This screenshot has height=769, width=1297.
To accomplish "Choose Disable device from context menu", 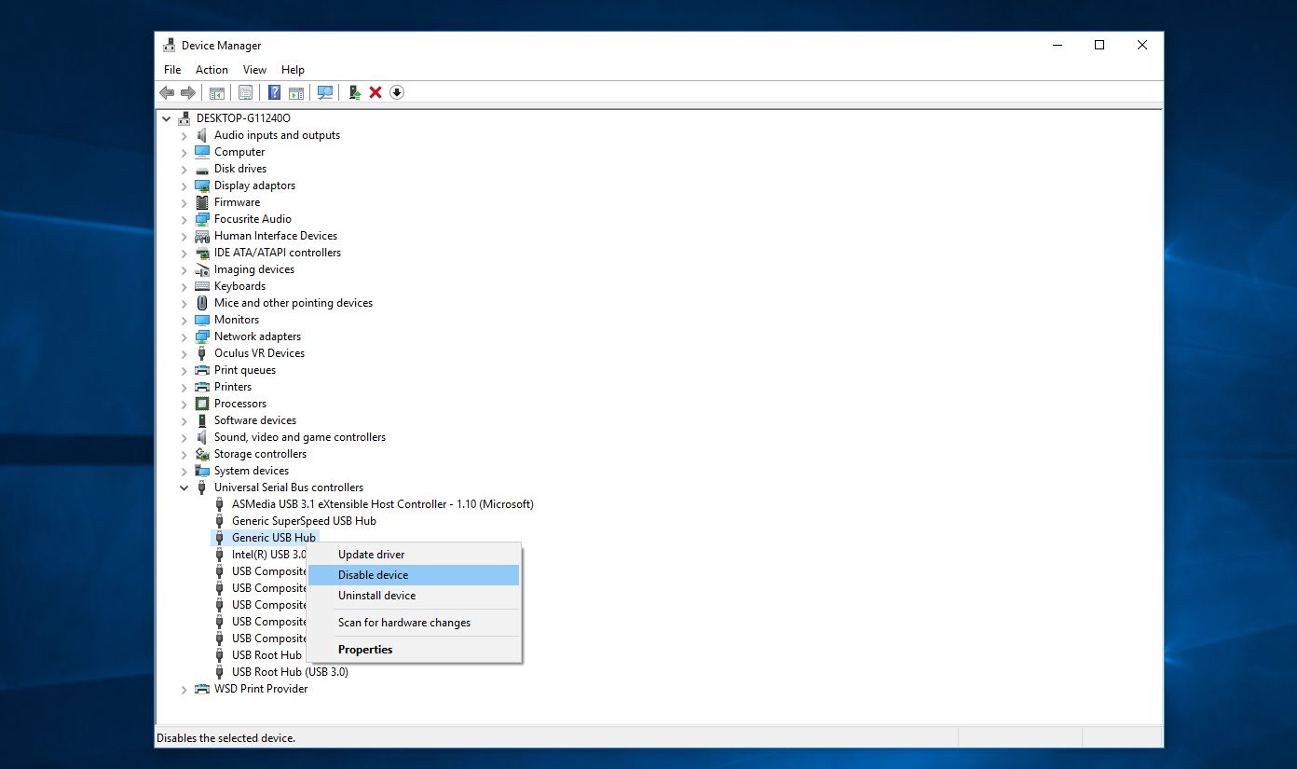I will 373,575.
